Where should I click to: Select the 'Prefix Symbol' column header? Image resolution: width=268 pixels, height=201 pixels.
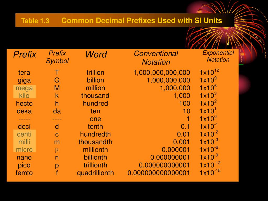coord(57,57)
